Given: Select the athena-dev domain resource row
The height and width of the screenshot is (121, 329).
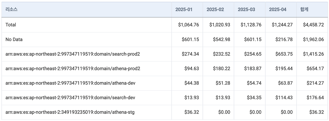Looking at the screenshot, I should pos(70,83).
